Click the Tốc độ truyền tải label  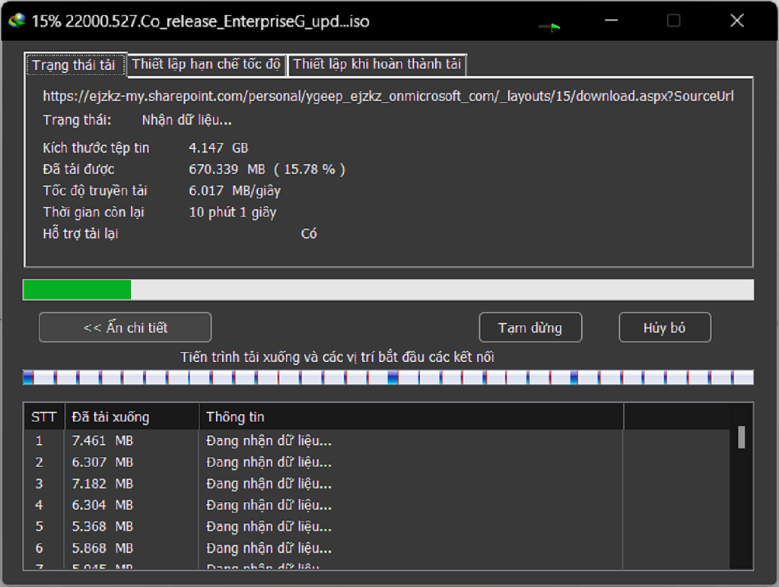click(x=95, y=191)
